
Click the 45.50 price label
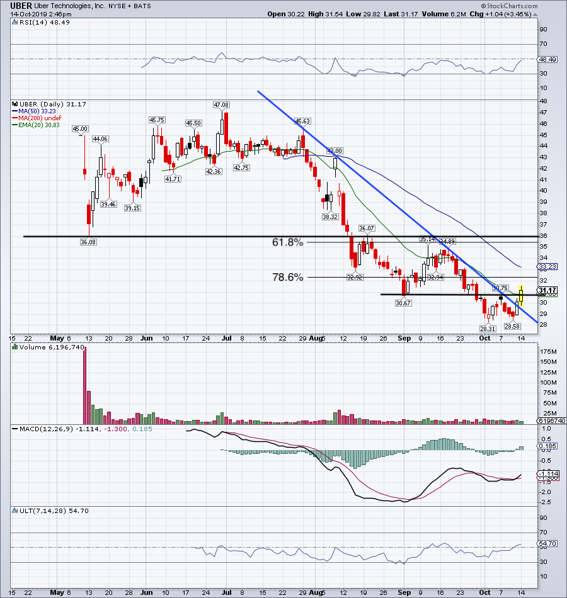point(193,123)
